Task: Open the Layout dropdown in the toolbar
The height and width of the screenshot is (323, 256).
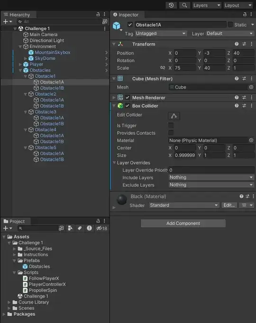Action: (238, 5)
